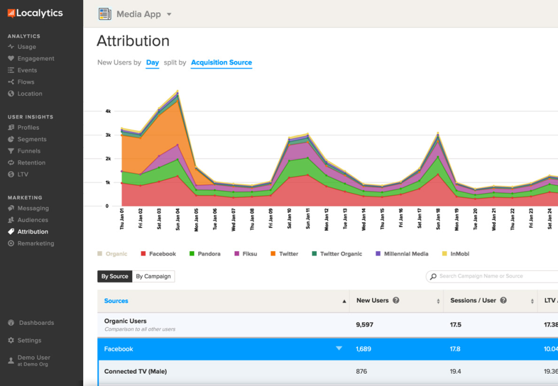
Task: Select the By Source tab
Action: pos(115,277)
